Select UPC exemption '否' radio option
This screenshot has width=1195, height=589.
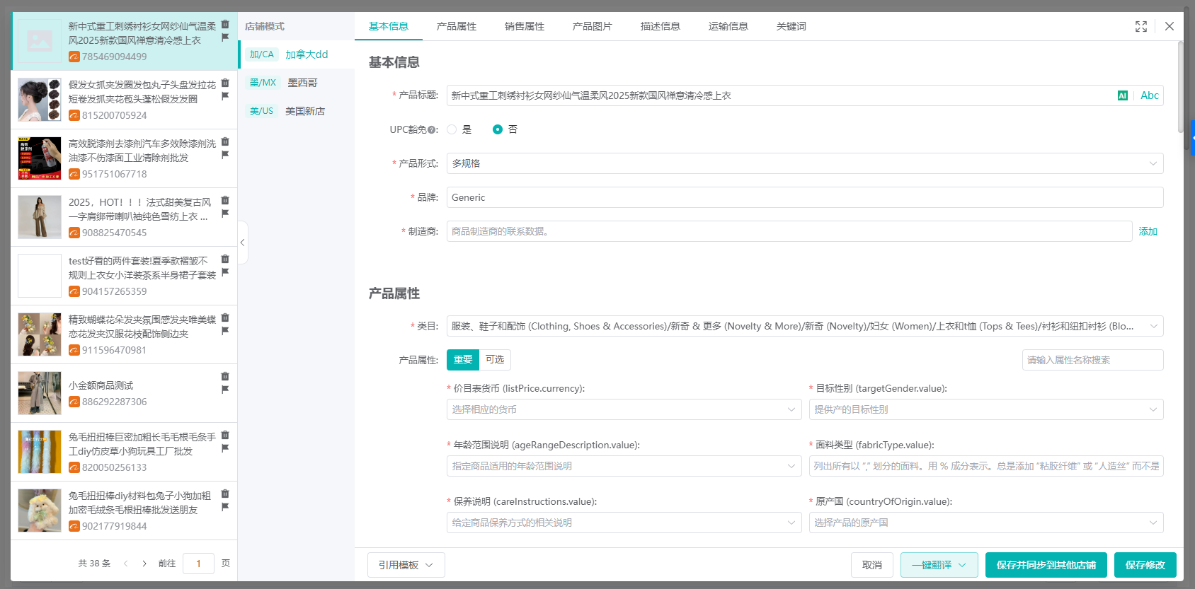pyautogui.click(x=498, y=129)
